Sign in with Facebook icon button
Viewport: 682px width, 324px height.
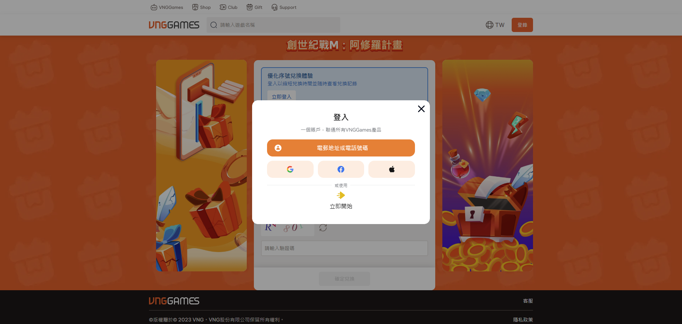[x=341, y=169]
